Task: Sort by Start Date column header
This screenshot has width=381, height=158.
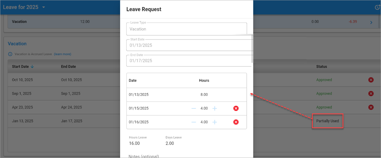Action: point(23,67)
